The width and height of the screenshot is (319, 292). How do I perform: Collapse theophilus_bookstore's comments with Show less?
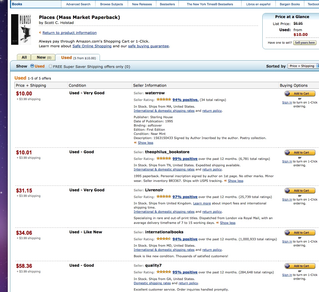(x=235, y=181)
